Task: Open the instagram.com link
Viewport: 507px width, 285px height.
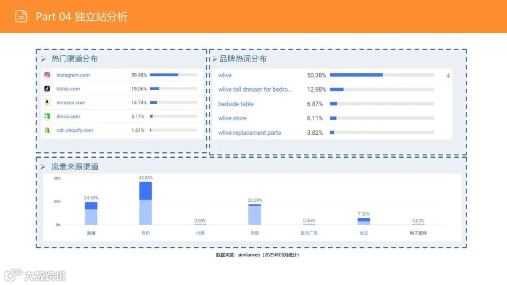Action: point(73,75)
